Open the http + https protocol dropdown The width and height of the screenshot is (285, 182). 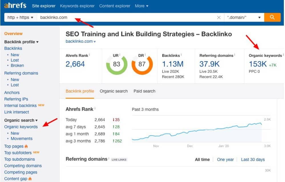click(x=20, y=17)
